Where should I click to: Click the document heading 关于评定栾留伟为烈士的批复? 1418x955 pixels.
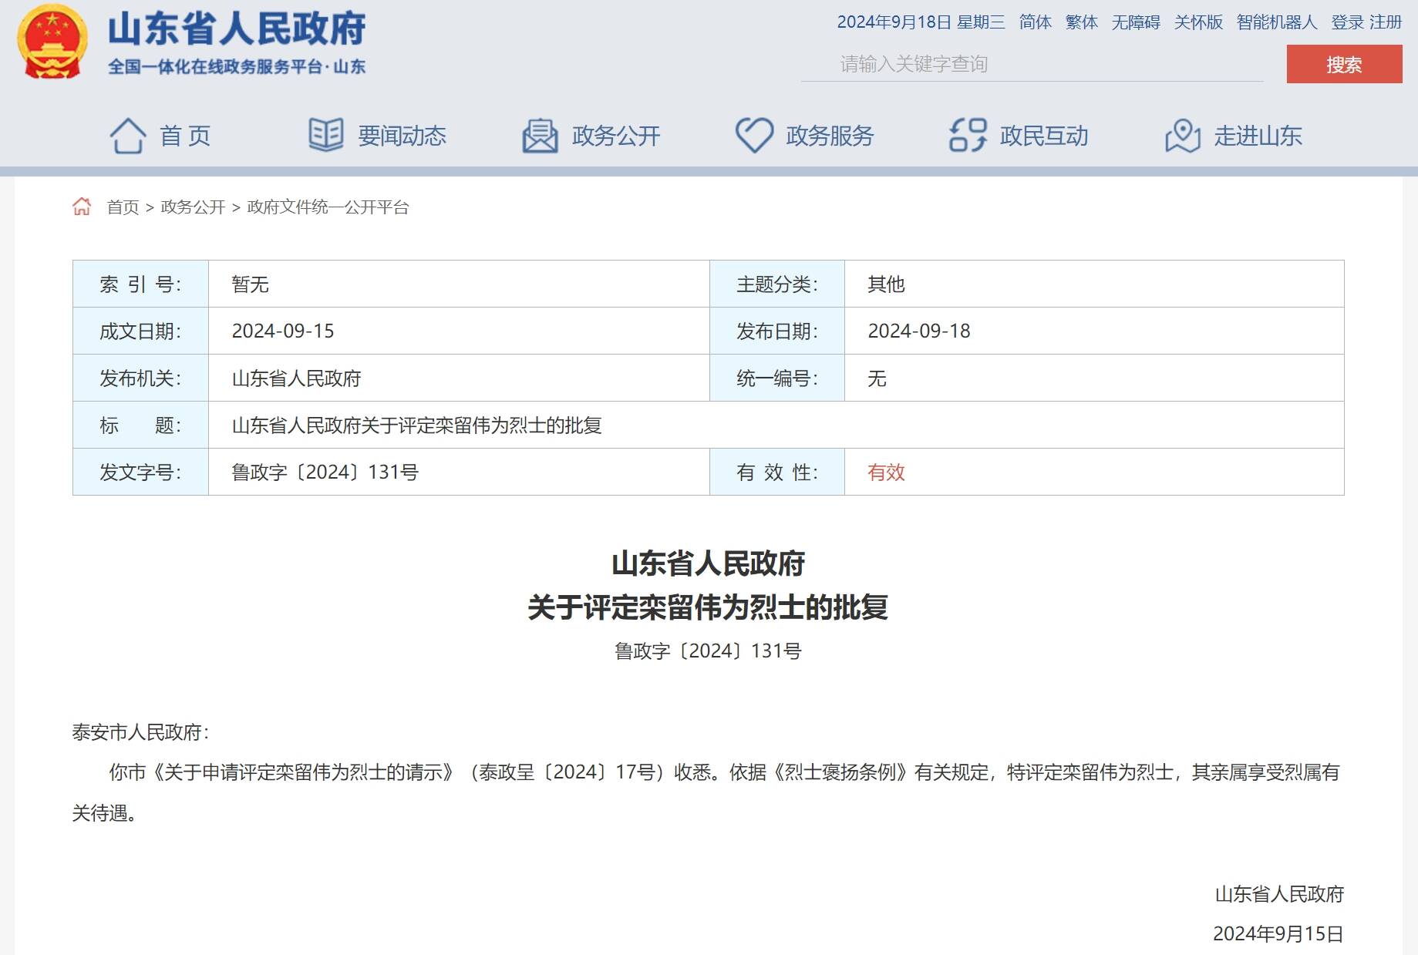point(708,607)
